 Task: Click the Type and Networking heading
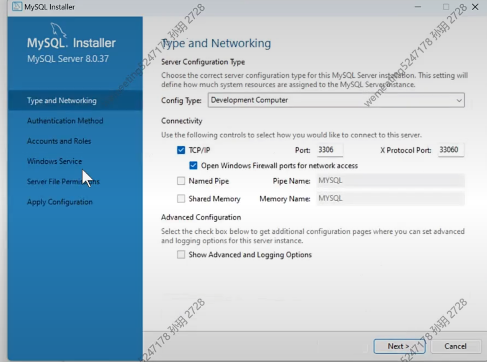tap(216, 43)
